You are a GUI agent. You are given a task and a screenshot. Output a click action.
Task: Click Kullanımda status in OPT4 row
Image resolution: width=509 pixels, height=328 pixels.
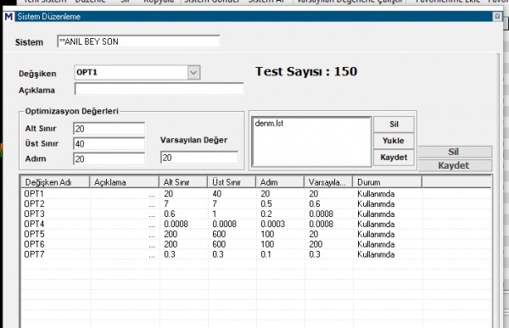click(376, 224)
